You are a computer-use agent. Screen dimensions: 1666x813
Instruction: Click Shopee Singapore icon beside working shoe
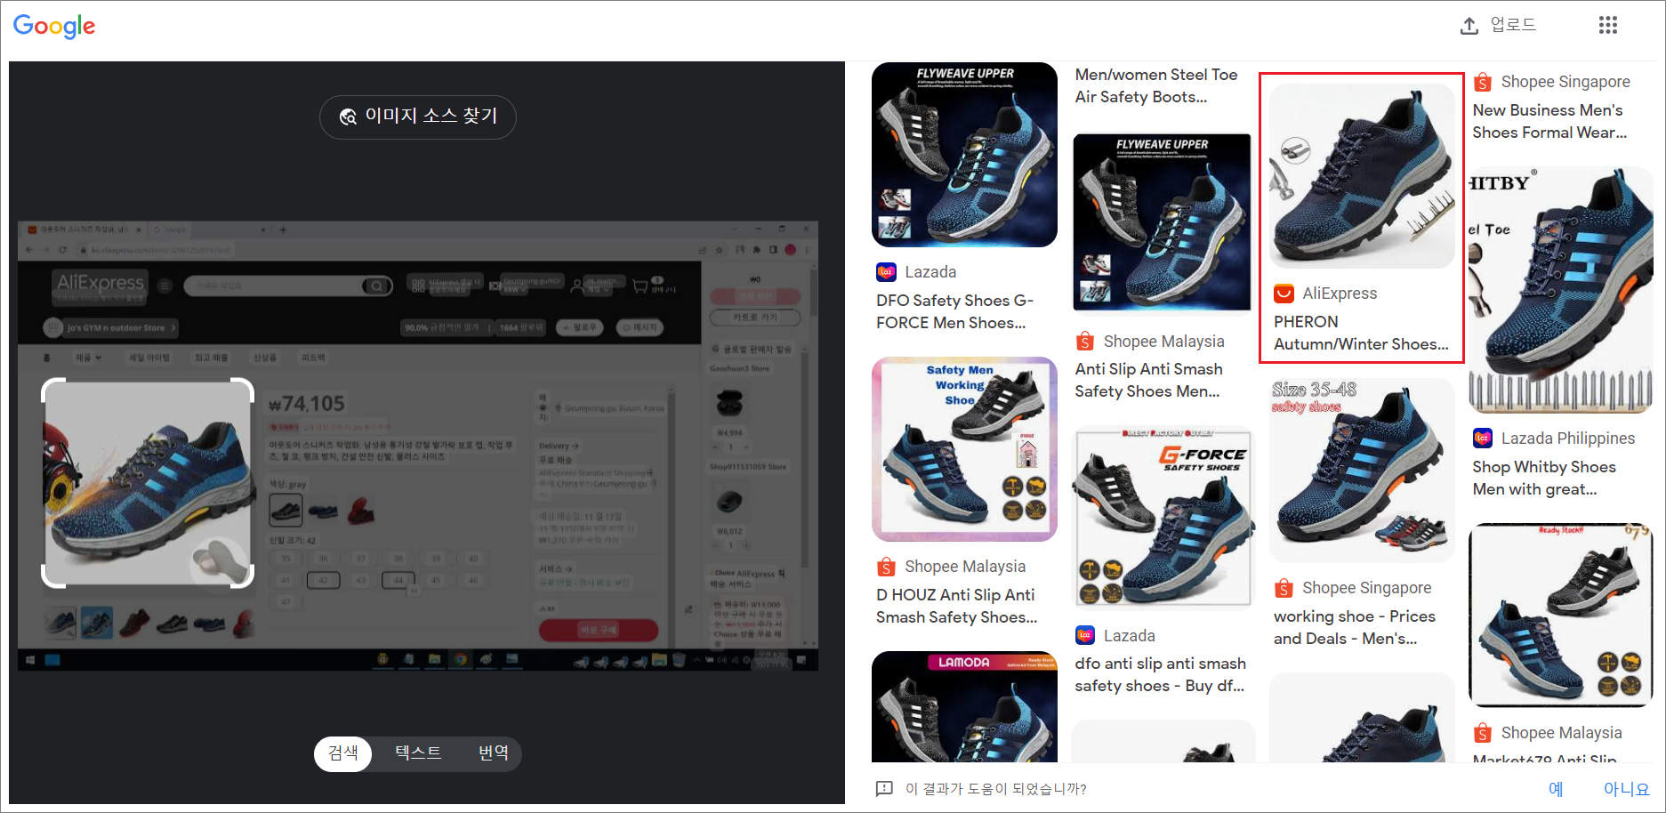(x=1284, y=588)
